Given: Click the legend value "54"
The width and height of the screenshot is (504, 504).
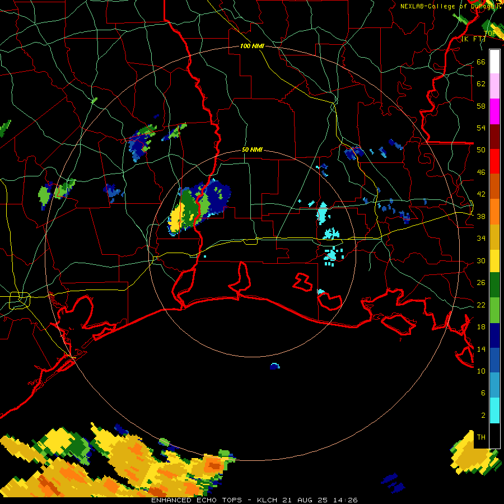Looking at the screenshot, I should click(x=481, y=128).
